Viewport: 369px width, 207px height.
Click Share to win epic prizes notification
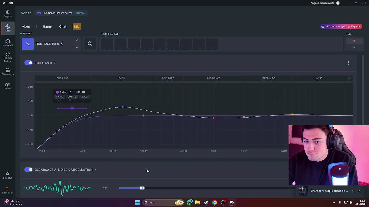(x=329, y=191)
